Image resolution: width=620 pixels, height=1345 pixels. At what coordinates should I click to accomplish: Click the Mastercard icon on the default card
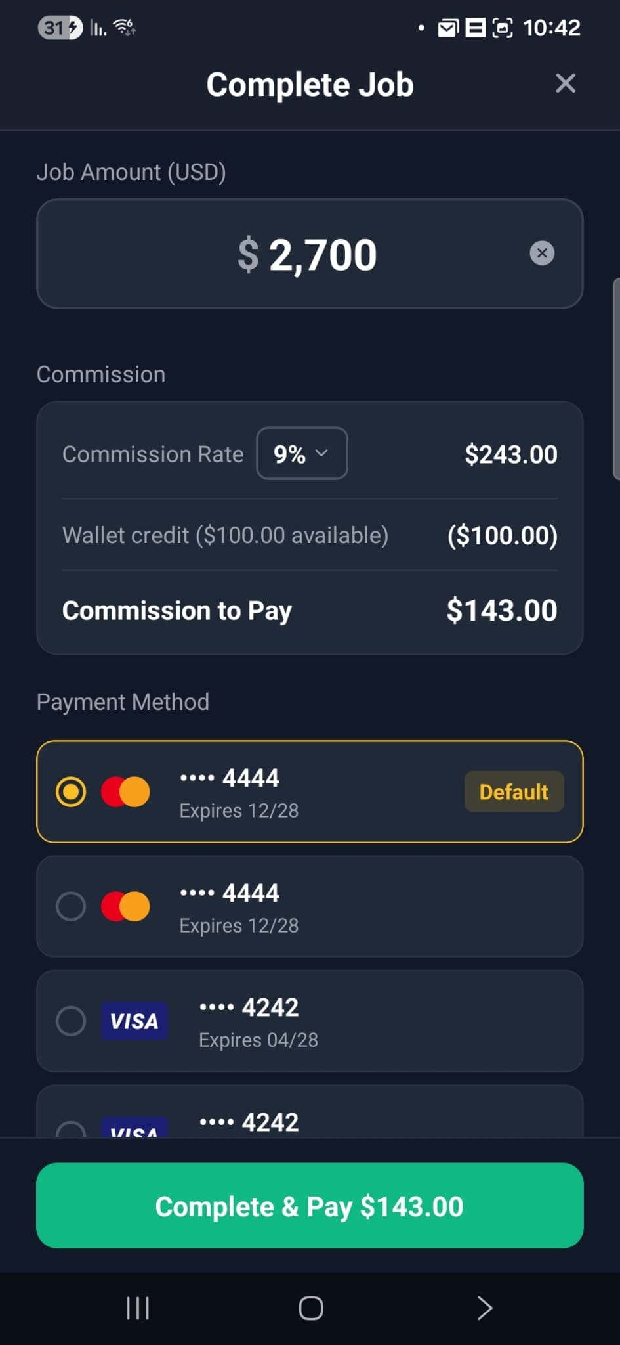(125, 791)
